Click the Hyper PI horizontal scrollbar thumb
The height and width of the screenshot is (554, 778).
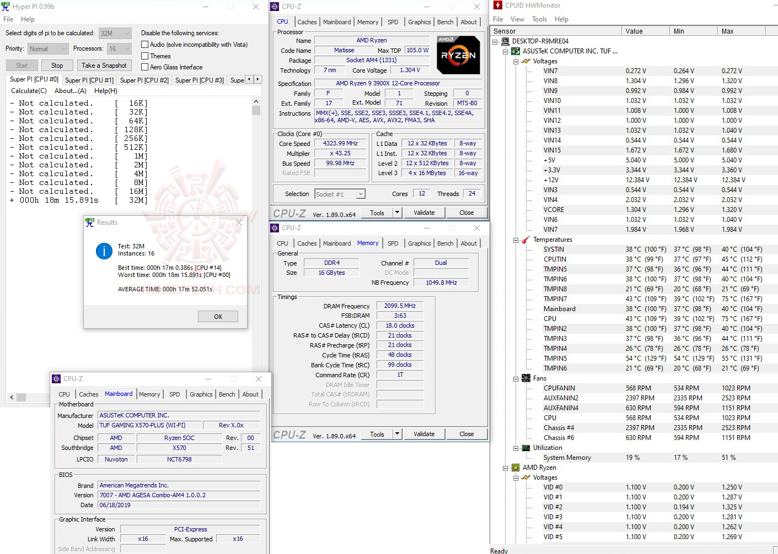pyautogui.click(x=22, y=397)
